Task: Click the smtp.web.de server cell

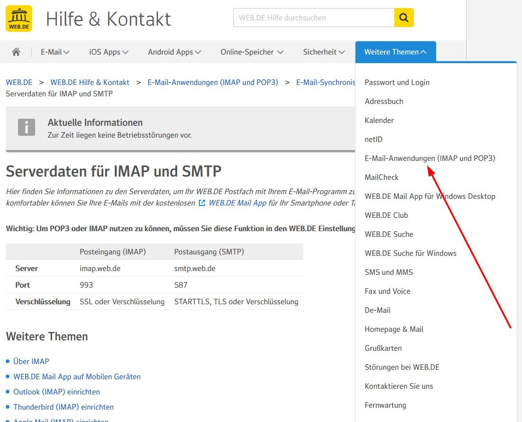Action: [x=195, y=269]
